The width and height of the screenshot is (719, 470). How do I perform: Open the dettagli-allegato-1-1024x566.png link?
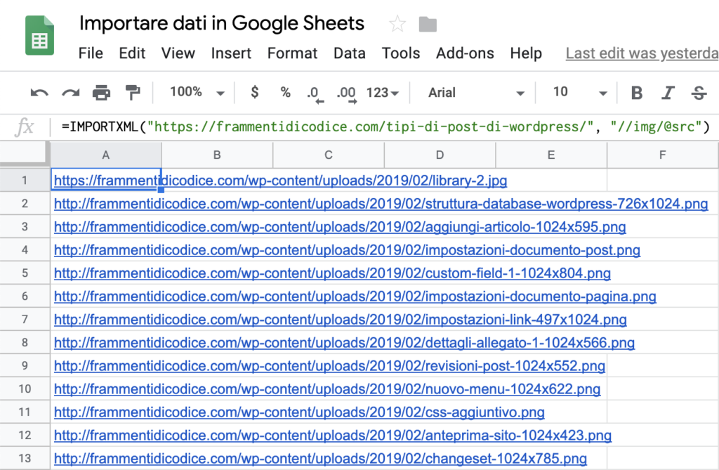(x=344, y=342)
